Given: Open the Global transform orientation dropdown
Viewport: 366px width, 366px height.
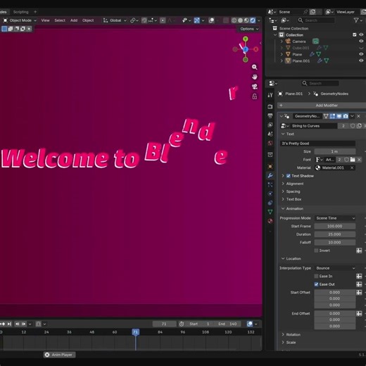Looking at the screenshot, I should click(115, 20).
